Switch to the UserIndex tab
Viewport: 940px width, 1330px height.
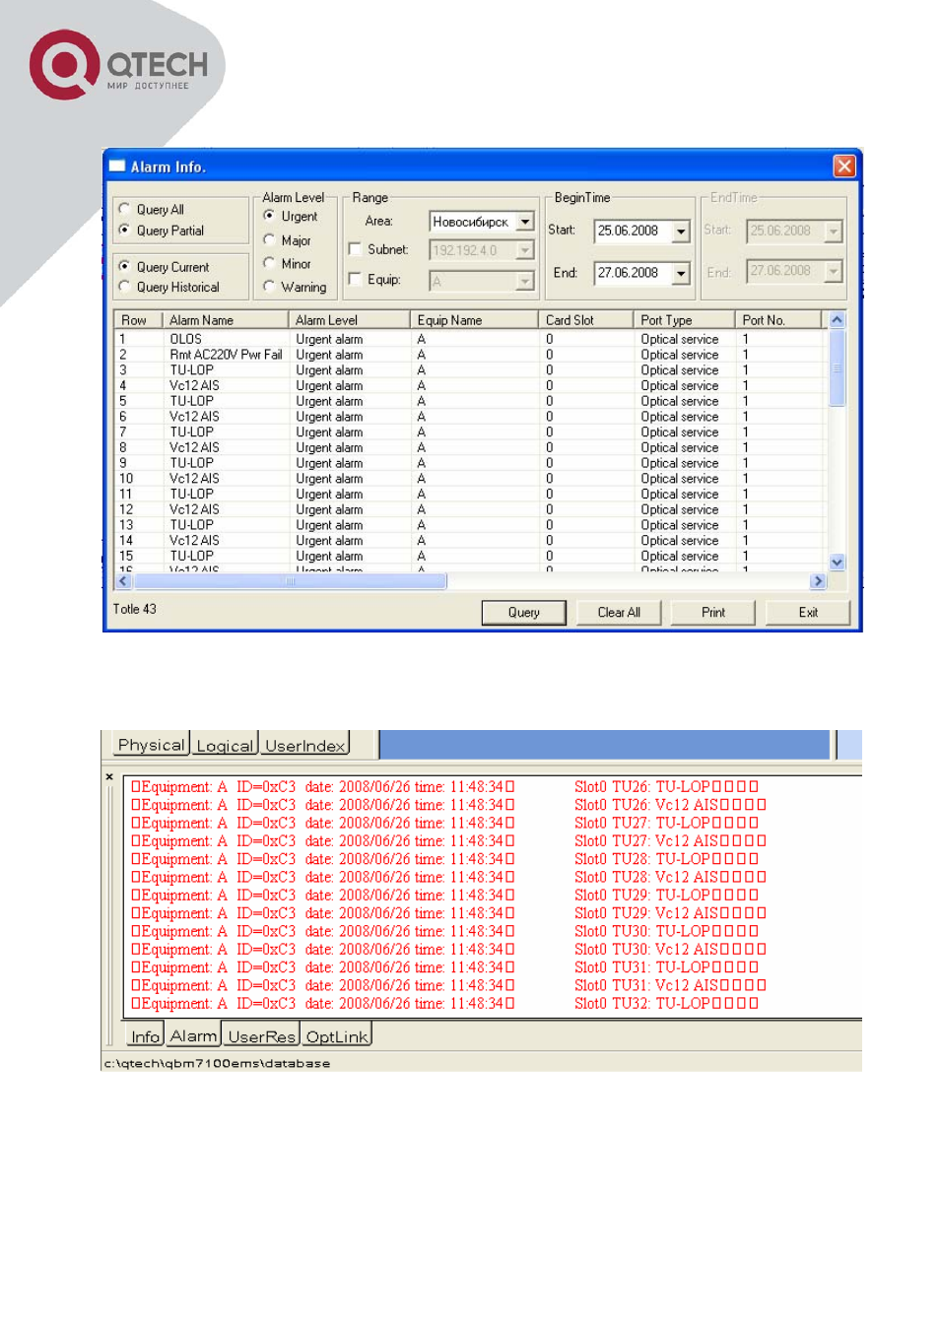(304, 745)
